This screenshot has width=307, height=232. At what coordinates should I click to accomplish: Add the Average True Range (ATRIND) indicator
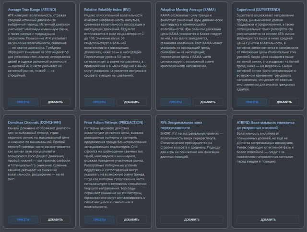point(55,102)
